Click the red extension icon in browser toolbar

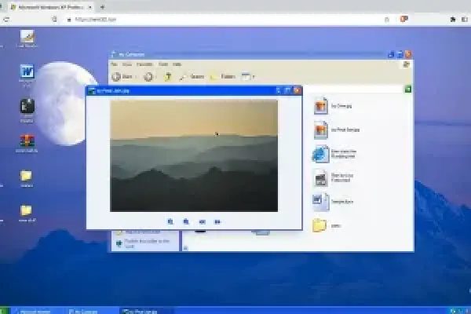tap(404, 19)
